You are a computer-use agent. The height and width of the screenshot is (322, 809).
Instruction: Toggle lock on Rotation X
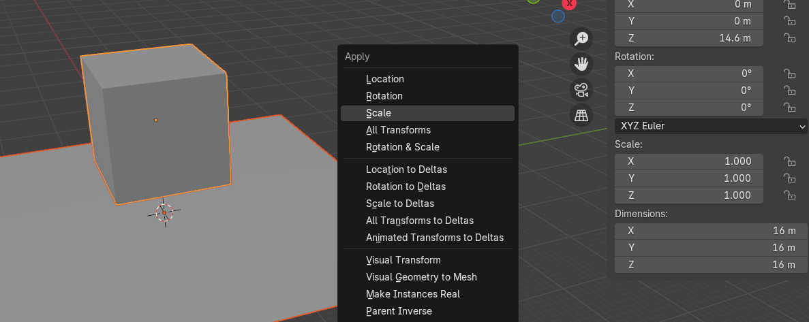click(x=790, y=74)
